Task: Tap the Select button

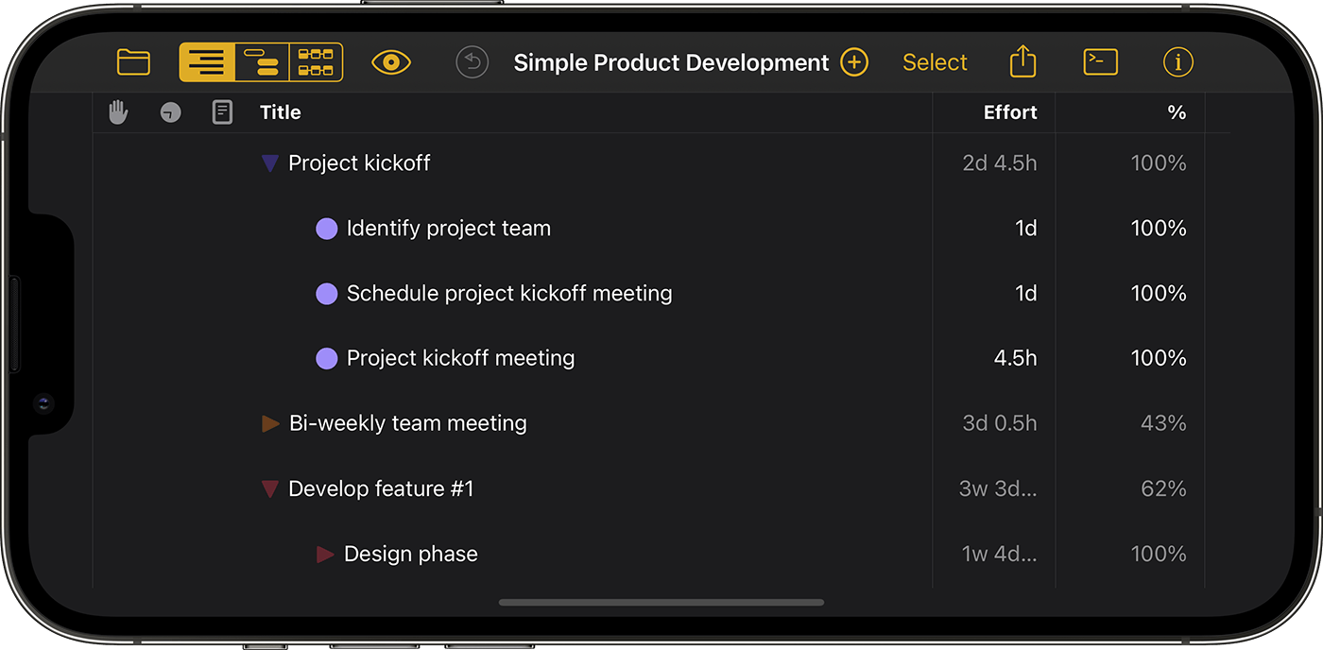Action: [935, 62]
